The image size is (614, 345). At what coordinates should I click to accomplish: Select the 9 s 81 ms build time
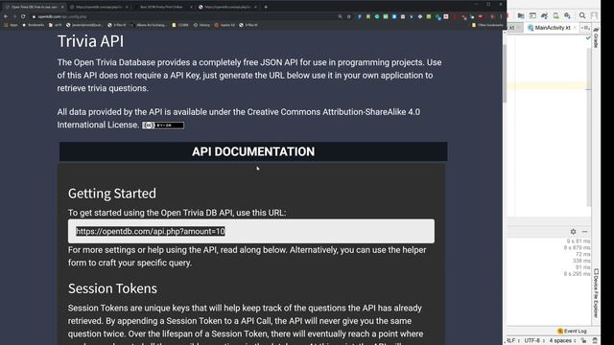pyautogui.click(x=579, y=241)
